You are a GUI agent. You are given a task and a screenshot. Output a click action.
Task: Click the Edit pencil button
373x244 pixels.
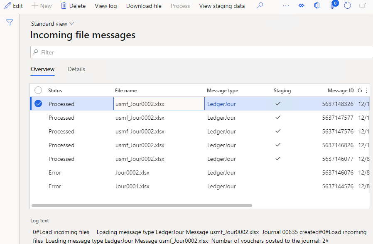coord(14,6)
